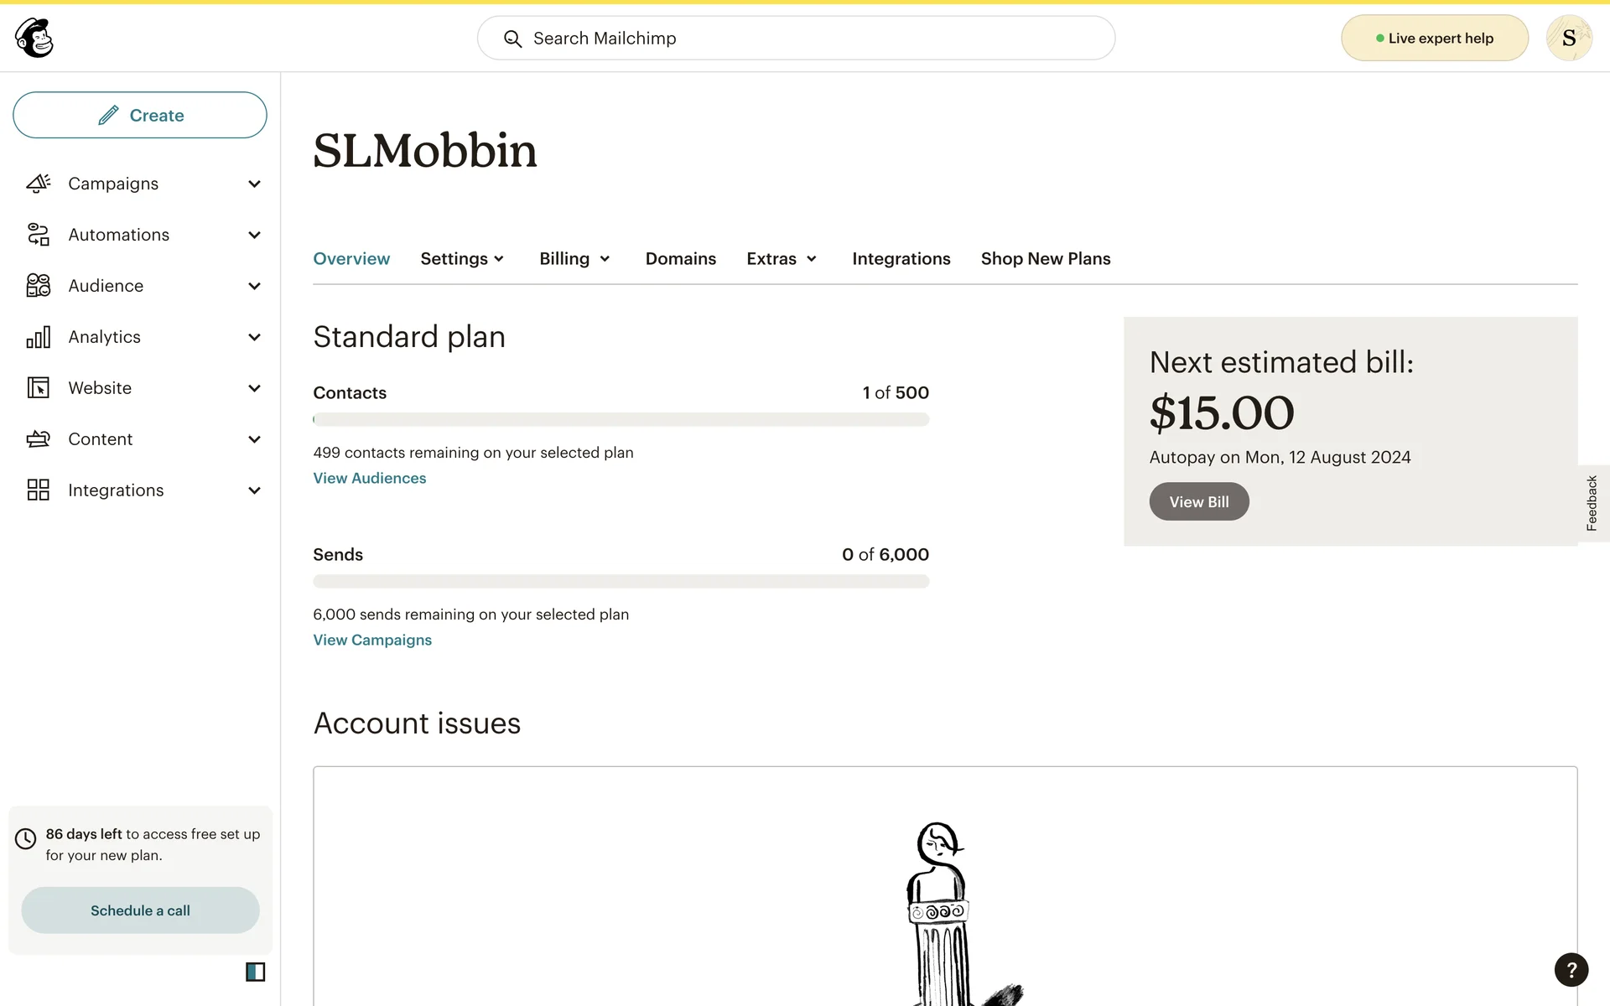Switch to the Domains tab

pos(680,259)
